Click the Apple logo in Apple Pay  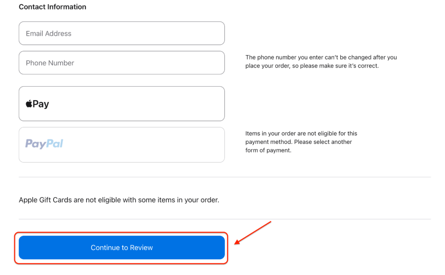[29, 103]
